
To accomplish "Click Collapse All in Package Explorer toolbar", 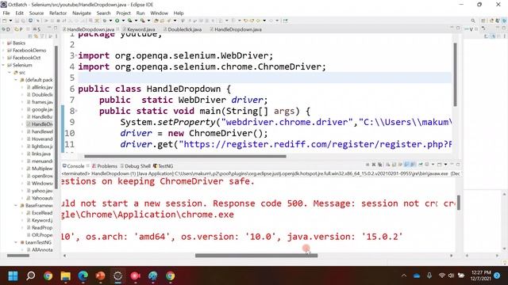I will 30,36.
